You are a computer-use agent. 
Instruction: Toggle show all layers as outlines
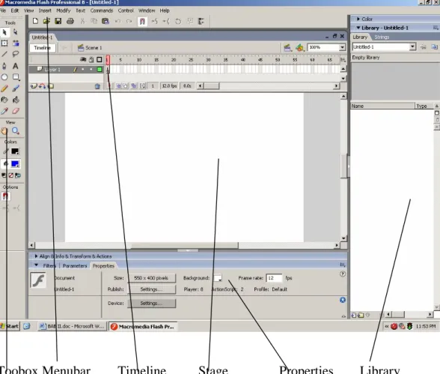click(x=100, y=59)
